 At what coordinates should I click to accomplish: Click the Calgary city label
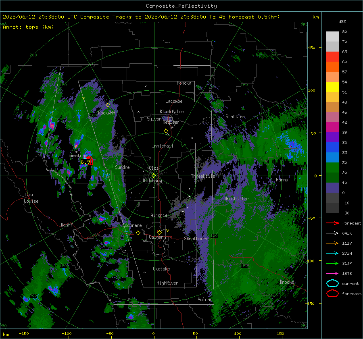[157, 237]
